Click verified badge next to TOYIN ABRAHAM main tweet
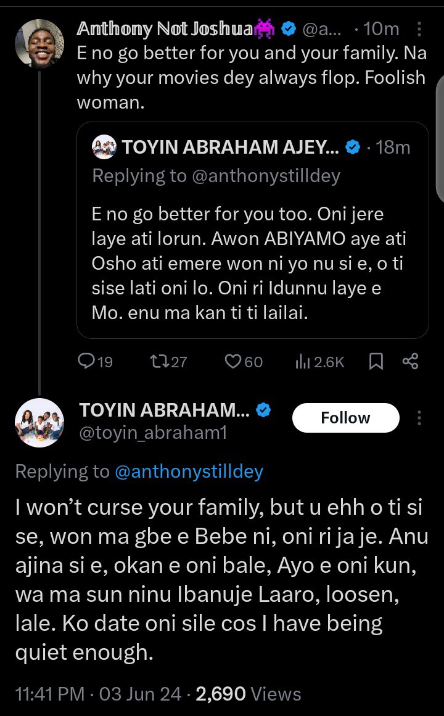444x716 pixels. click(x=264, y=410)
